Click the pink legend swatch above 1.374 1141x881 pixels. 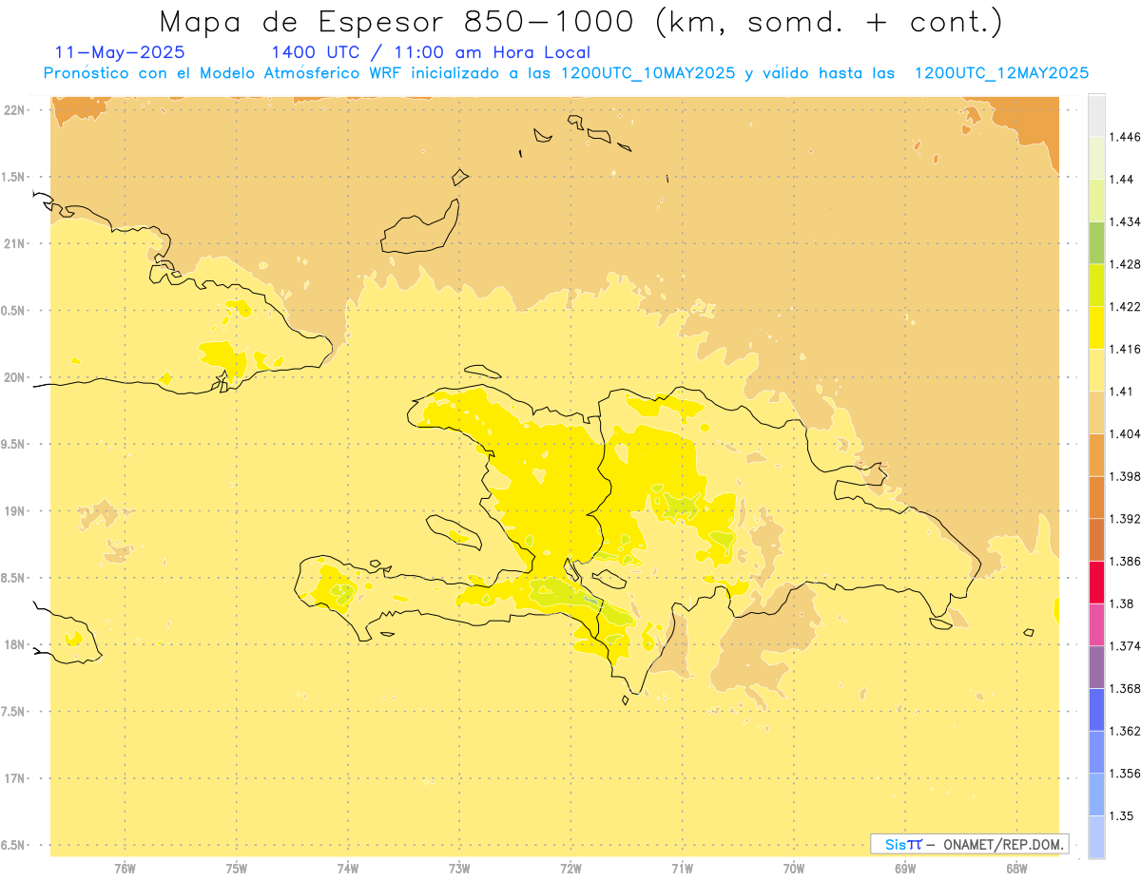1096,624
